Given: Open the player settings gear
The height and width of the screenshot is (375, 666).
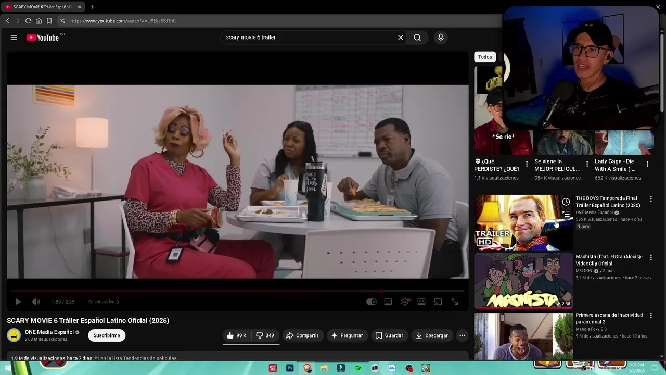Looking at the screenshot, I should pyautogui.click(x=405, y=302).
